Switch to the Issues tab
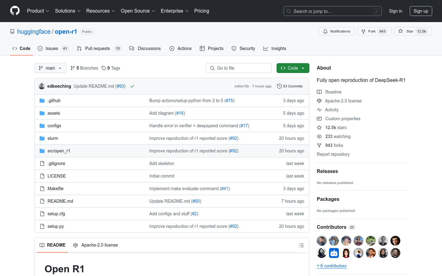Image resolution: width=442 pixels, height=276 pixels. point(53,48)
